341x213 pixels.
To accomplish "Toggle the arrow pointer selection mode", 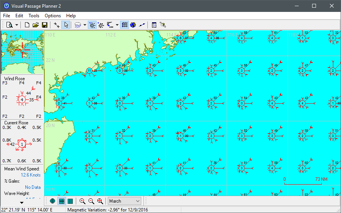I will 66,25.
